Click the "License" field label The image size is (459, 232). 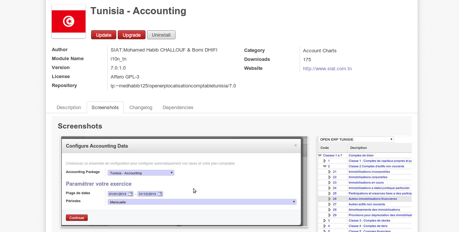pos(61,77)
